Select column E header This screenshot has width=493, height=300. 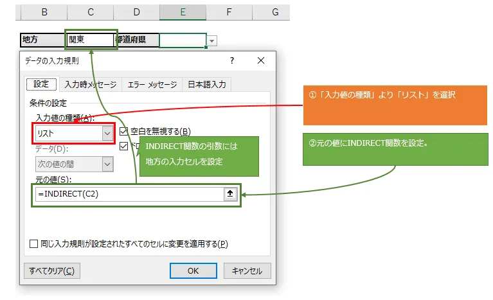pos(183,12)
